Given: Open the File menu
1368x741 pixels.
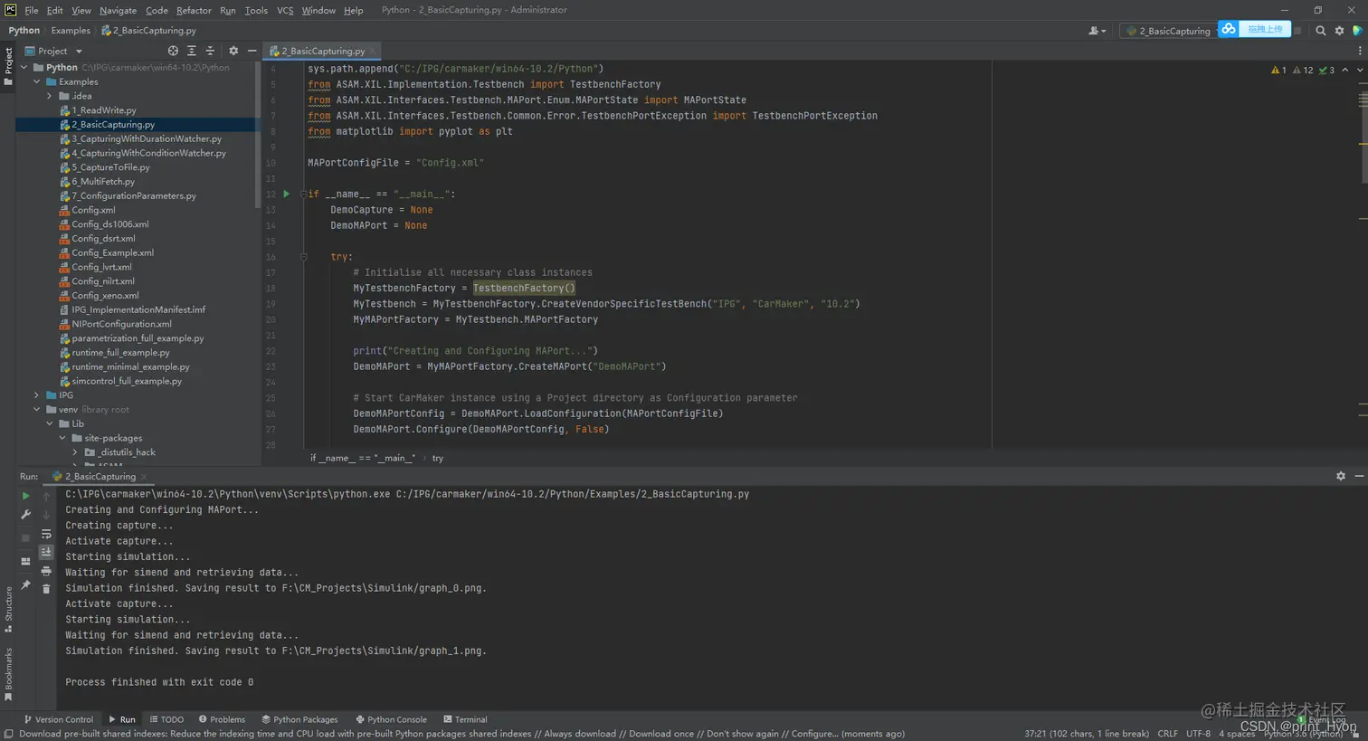Looking at the screenshot, I should 32,10.
